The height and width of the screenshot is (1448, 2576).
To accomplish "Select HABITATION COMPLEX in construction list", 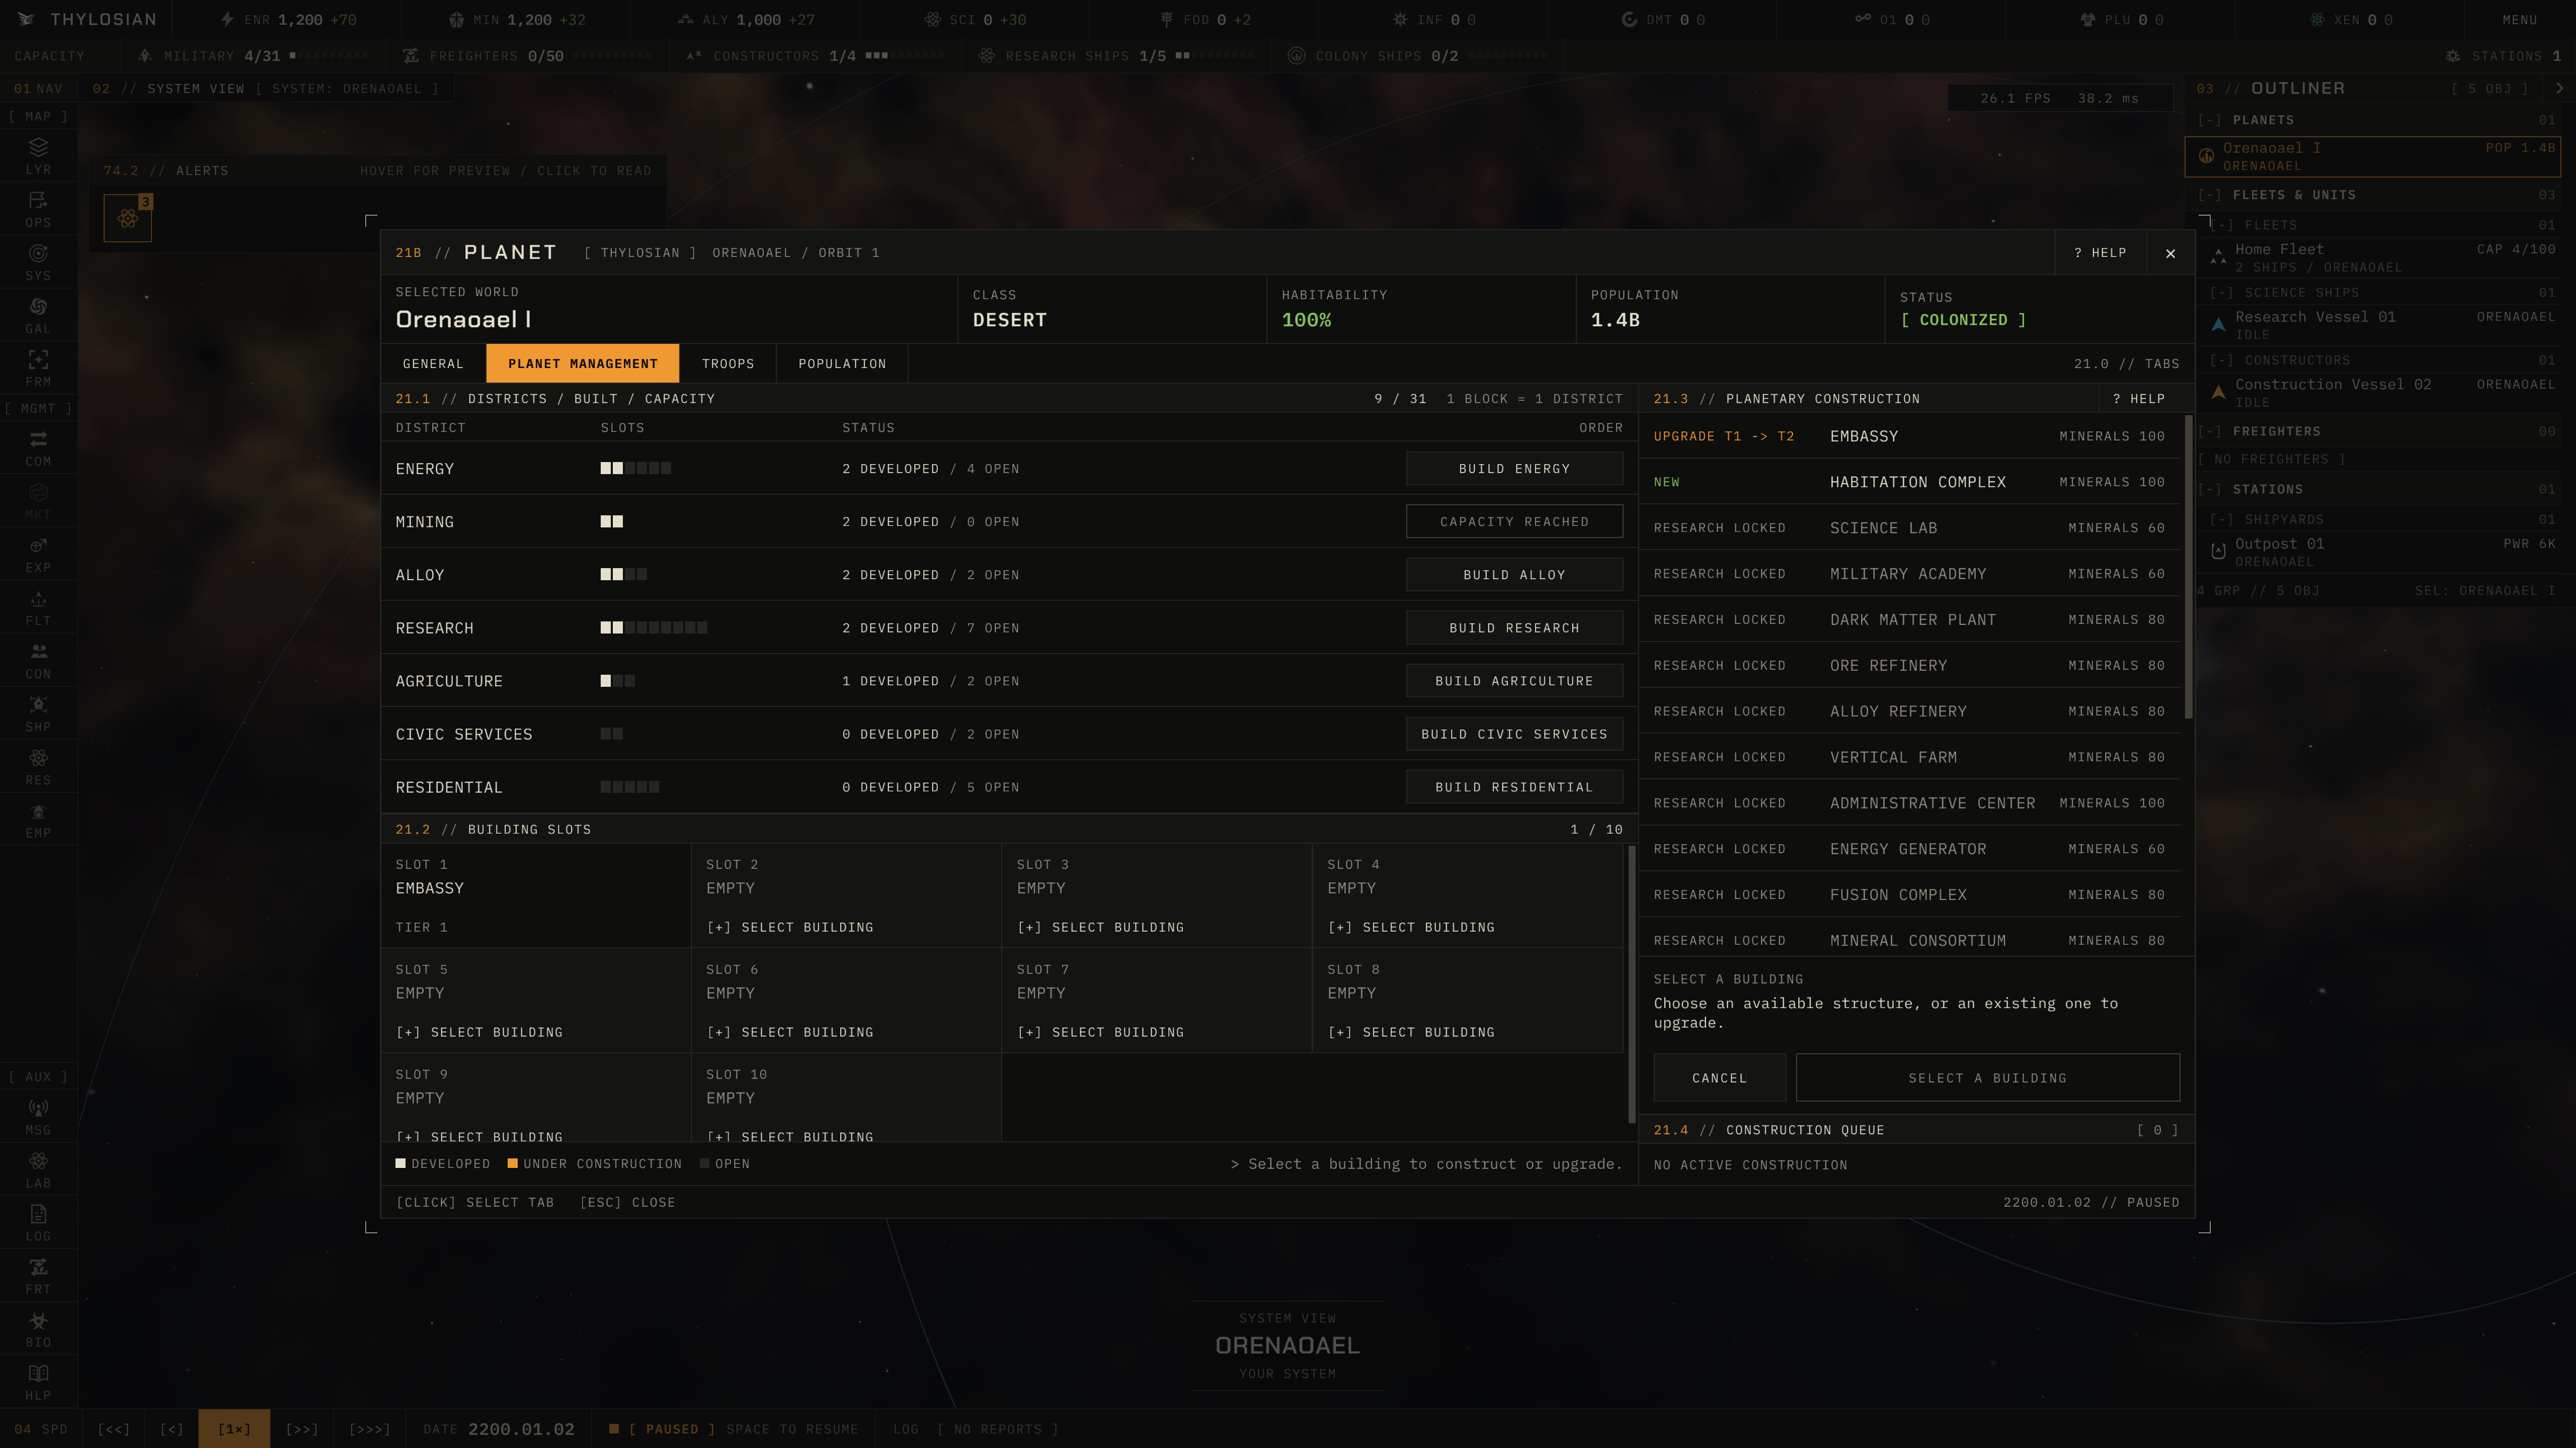I will point(1909,482).
